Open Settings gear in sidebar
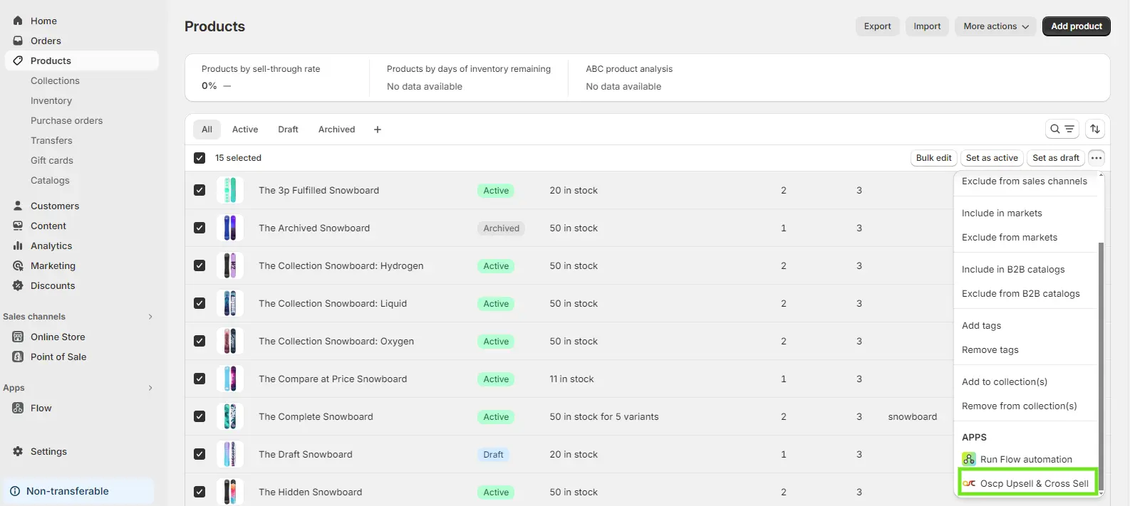 (18, 451)
